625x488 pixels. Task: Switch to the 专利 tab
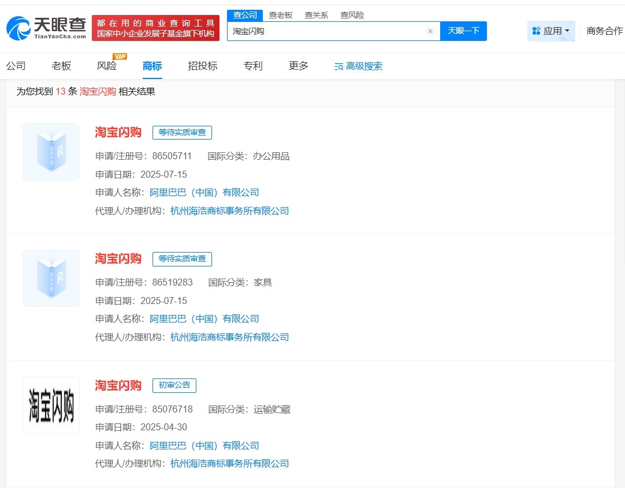(x=253, y=66)
